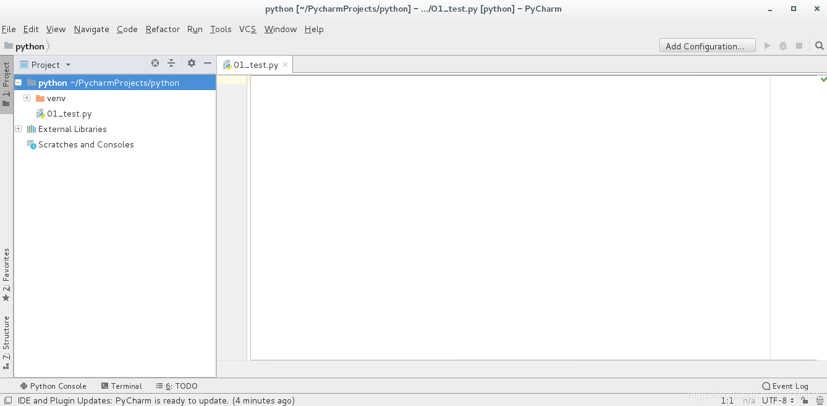The width and height of the screenshot is (827, 406).
Task: Click the editor line-number gutter
Action: (x=232, y=217)
